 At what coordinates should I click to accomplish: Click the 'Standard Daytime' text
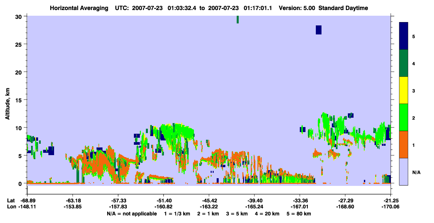pyautogui.click(x=343, y=8)
